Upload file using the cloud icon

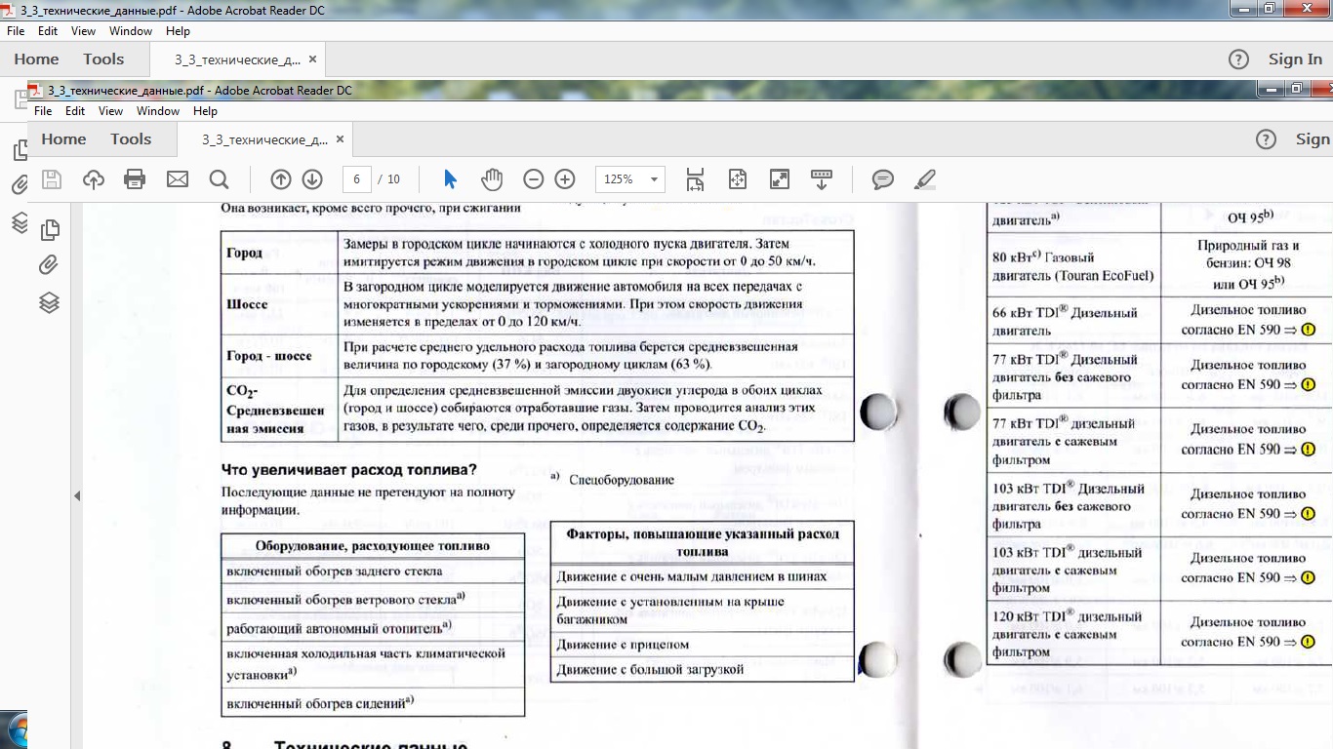coord(94,179)
